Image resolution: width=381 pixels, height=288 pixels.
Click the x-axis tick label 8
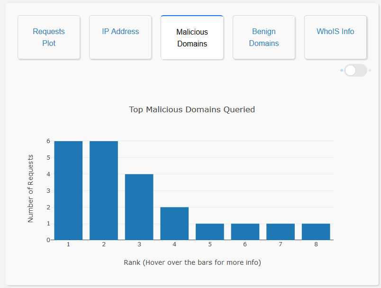pos(316,244)
